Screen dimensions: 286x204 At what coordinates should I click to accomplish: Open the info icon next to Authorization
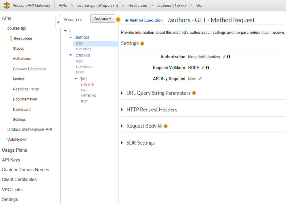pyautogui.click(x=228, y=57)
